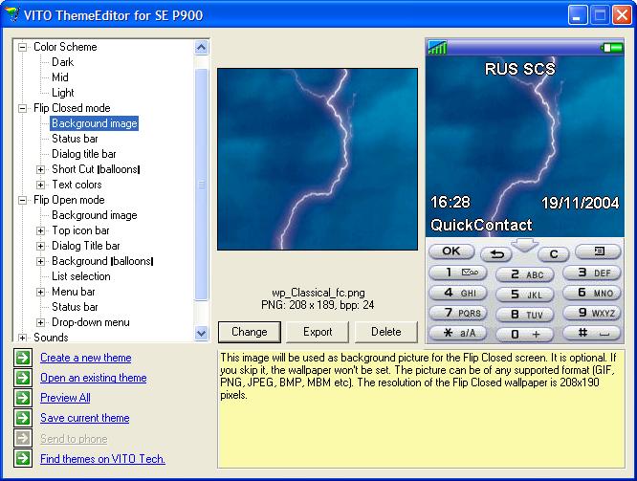Expand the Top icon bar node
Viewport: 637px width, 481px height.
(x=40, y=230)
